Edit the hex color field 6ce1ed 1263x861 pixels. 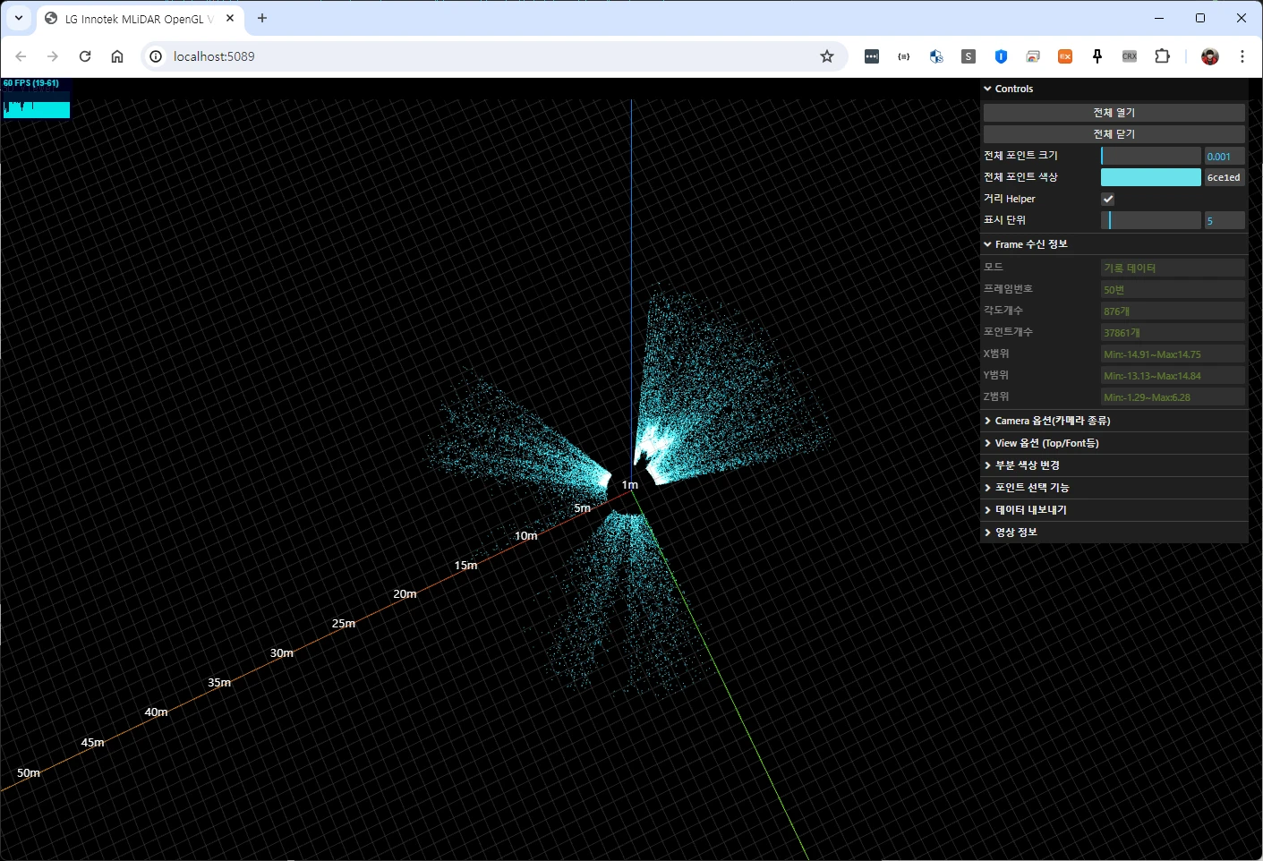coord(1225,177)
